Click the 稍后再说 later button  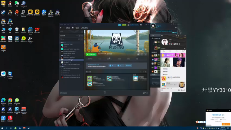pos(128,66)
